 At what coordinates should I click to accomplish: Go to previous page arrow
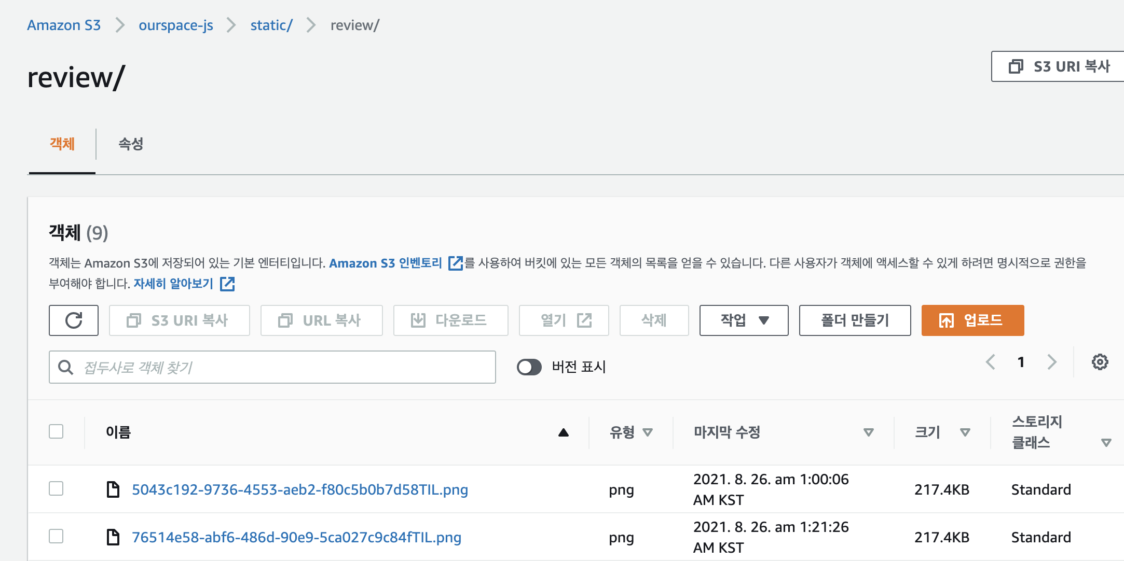(x=991, y=362)
